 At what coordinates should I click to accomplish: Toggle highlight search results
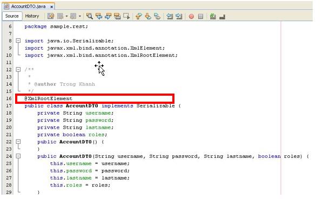point(117,16)
